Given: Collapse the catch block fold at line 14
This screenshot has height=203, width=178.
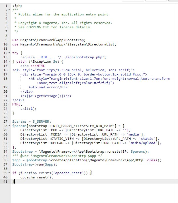Looking at the screenshot, I should [x=9, y=61].
